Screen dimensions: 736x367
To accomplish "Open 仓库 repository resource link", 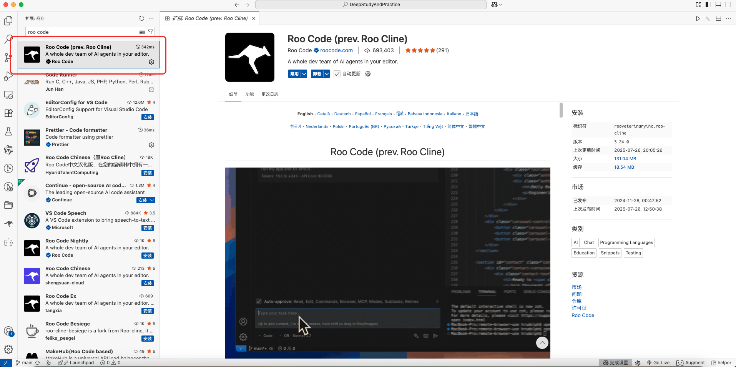I will (x=577, y=301).
